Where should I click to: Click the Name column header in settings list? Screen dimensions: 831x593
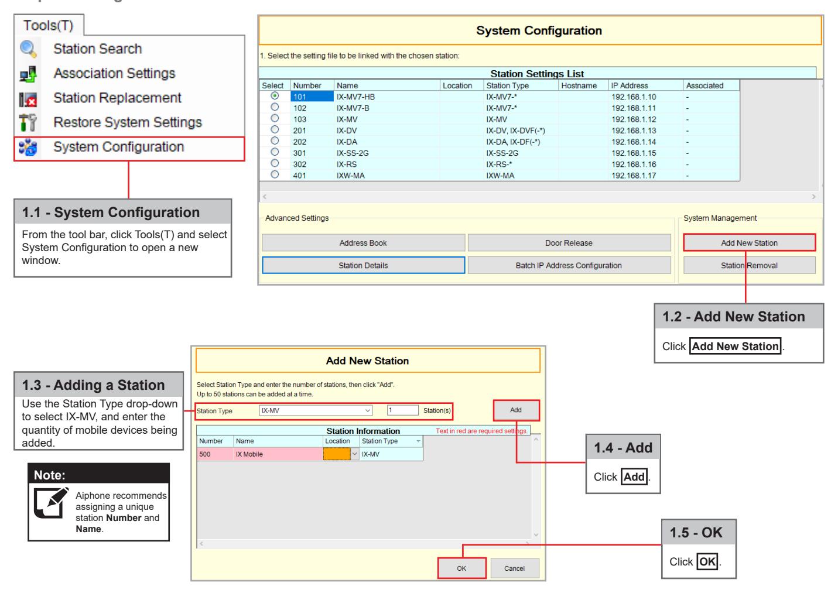coord(387,85)
